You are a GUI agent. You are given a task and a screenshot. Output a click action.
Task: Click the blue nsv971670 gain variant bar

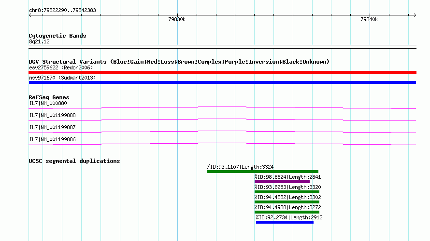coord(222,82)
